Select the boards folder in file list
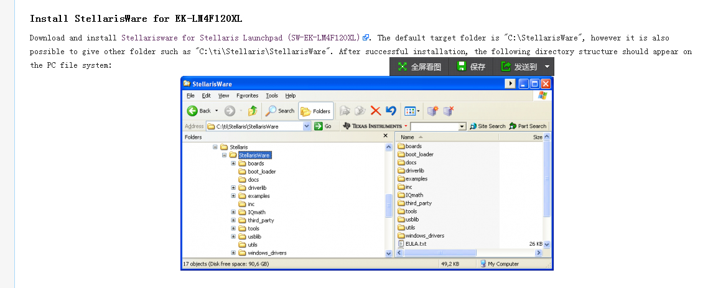Image resolution: width=708 pixels, height=288 pixels. (409, 146)
